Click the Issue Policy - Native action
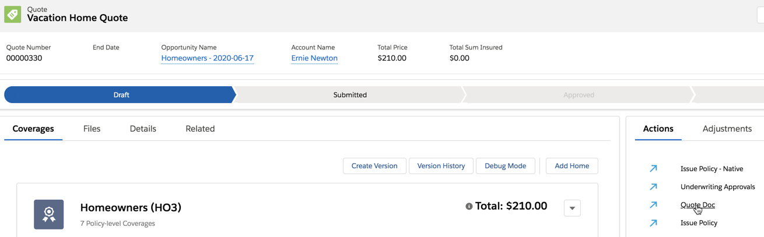Viewport: 764px width, 237px height. (712, 169)
